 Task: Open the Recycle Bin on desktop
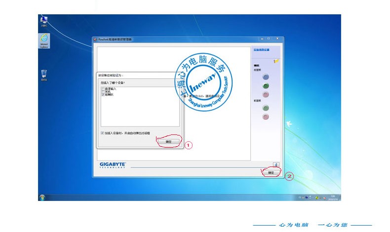(44, 74)
